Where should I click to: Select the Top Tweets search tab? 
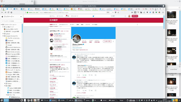[53, 25]
